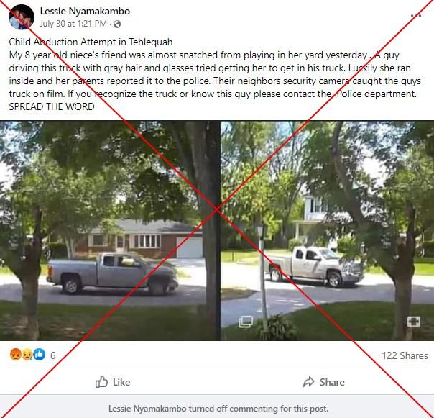Click the share arrow icon

coord(309,382)
